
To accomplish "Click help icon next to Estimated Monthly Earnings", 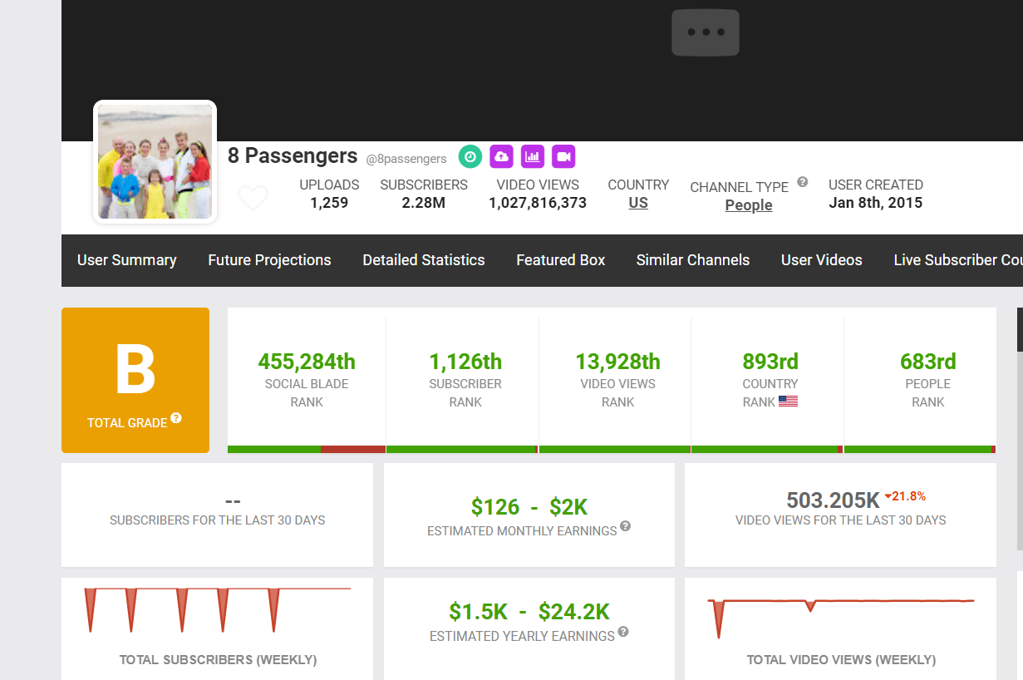I will [x=625, y=526].
